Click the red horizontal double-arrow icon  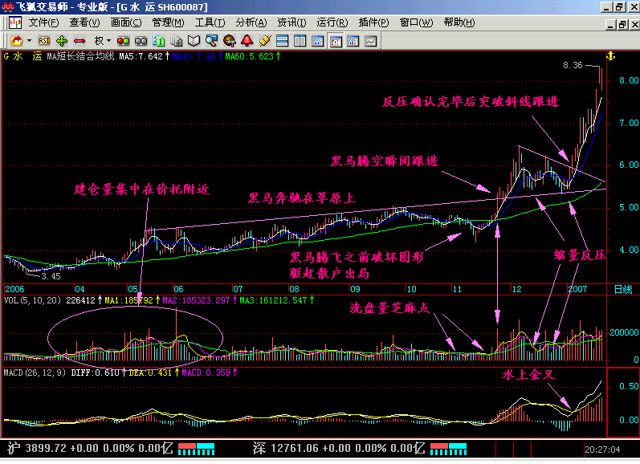(79, 39)
